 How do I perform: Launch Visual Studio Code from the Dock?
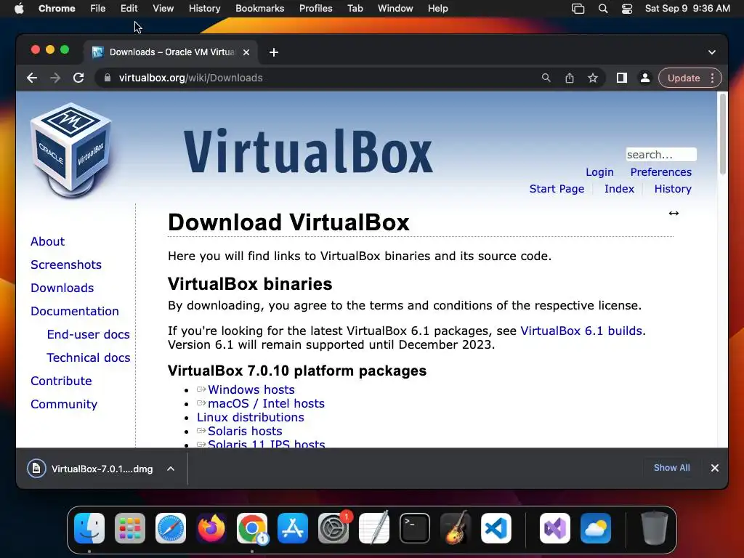tap(496, 528)
